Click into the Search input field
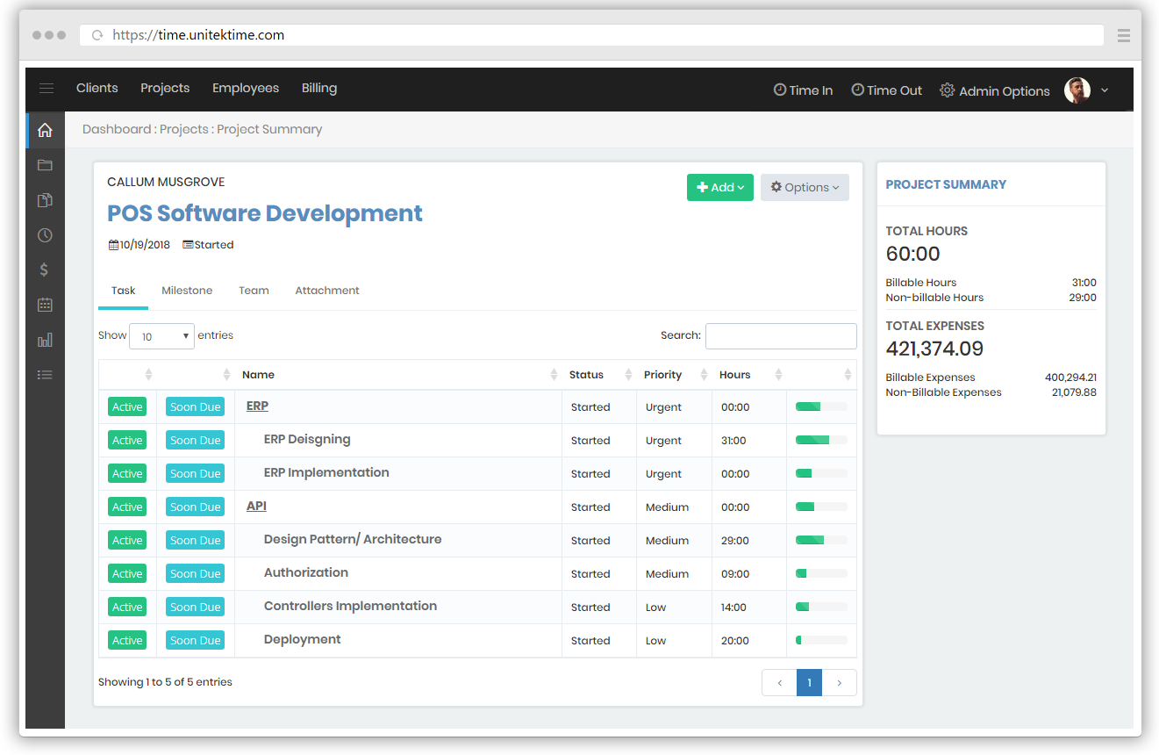Screen dimensions: 1159x755 click(781, 336)
